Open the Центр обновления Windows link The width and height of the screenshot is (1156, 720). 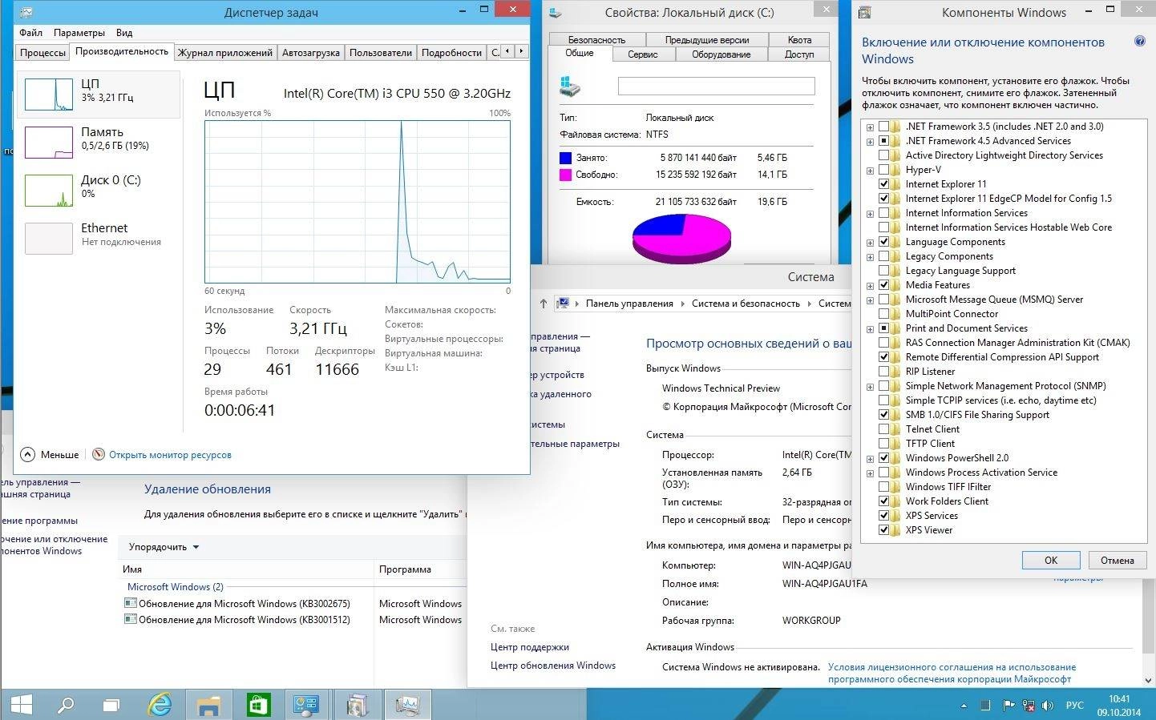point(553,666)
